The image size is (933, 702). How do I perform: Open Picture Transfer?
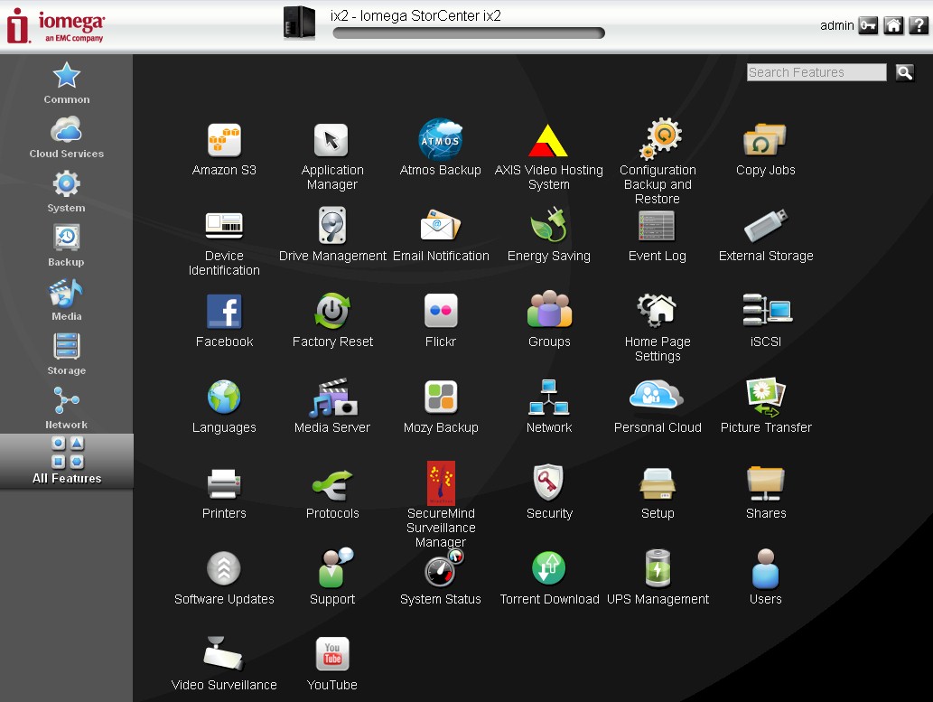766,406
